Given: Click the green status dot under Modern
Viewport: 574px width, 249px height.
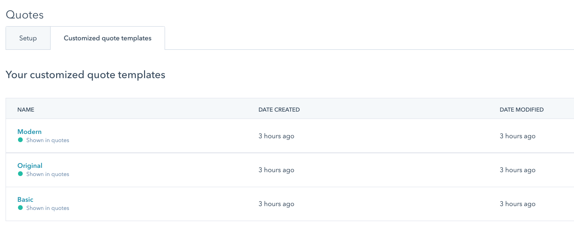Looking at the screenshot, I should pos(20,140).
